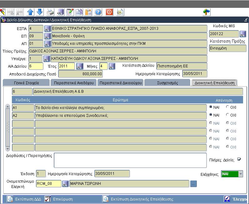Image resolution: width=249 pixels, height=204 pixels.
Task: Open lookup list next to ΑΠ field
Action: pos(47,44)
